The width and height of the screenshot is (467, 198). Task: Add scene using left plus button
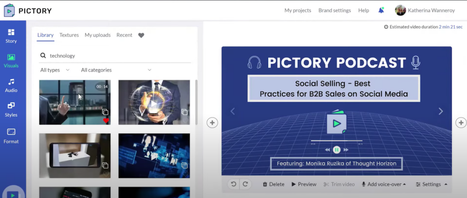tap(212, 123)
